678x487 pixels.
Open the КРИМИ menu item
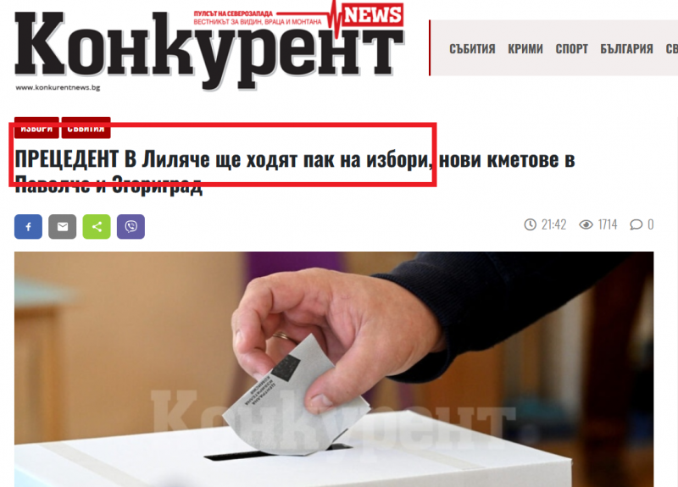525,49
